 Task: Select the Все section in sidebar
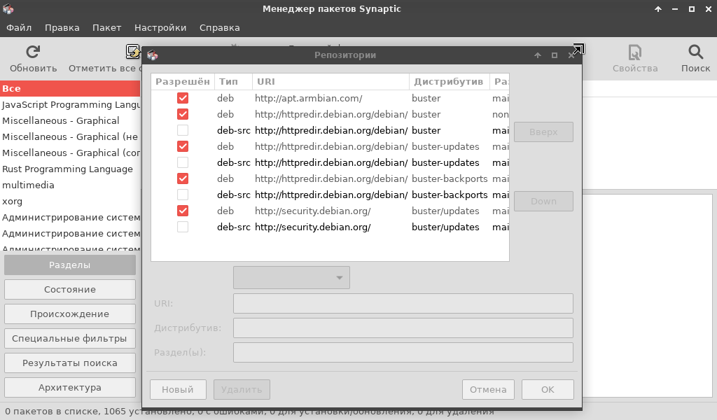[x=70, y=89]
